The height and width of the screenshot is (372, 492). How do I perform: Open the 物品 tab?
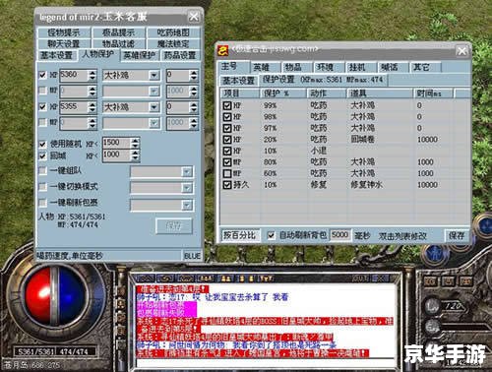(x=296, y=68)
